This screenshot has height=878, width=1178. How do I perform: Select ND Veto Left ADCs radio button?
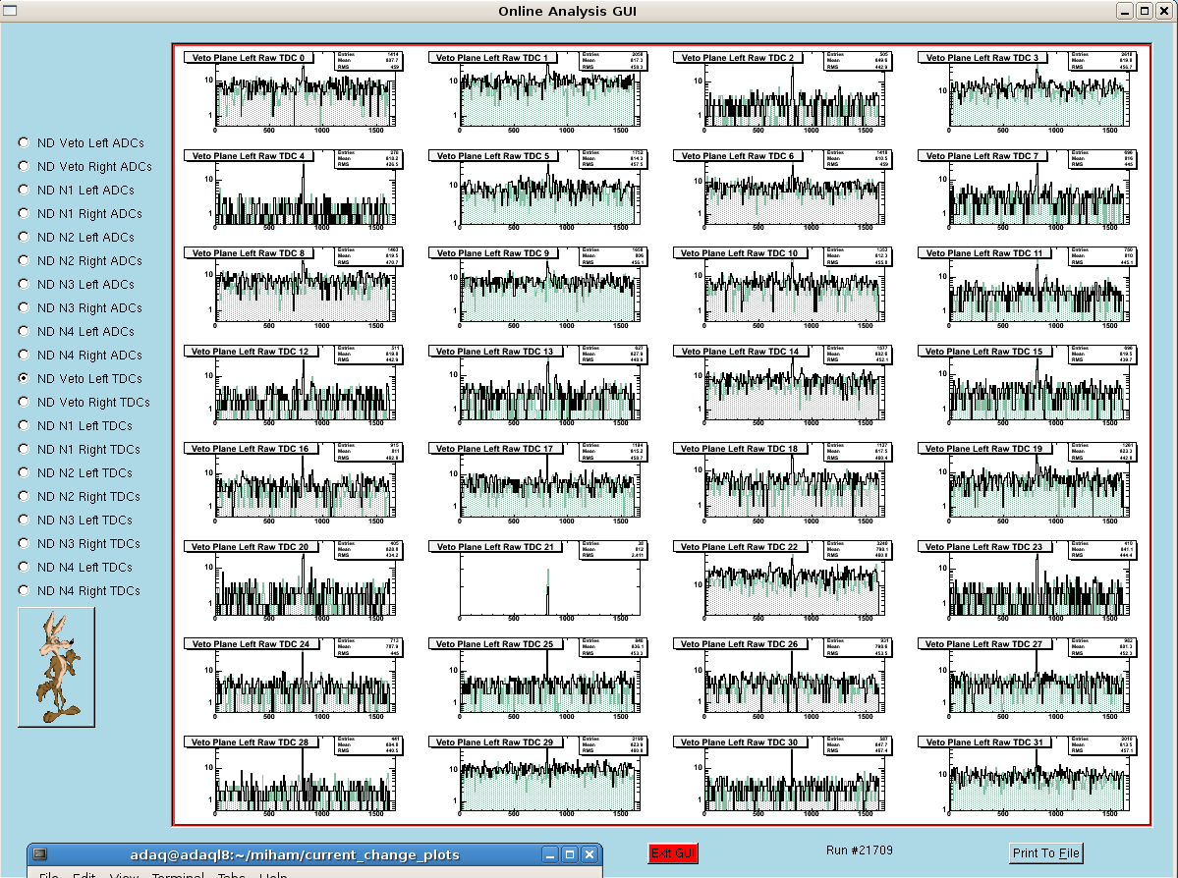pyautogui.click(x=24, y=142)
